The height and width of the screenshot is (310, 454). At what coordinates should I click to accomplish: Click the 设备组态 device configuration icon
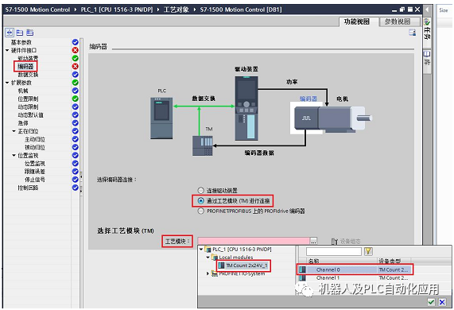(335, 241)
